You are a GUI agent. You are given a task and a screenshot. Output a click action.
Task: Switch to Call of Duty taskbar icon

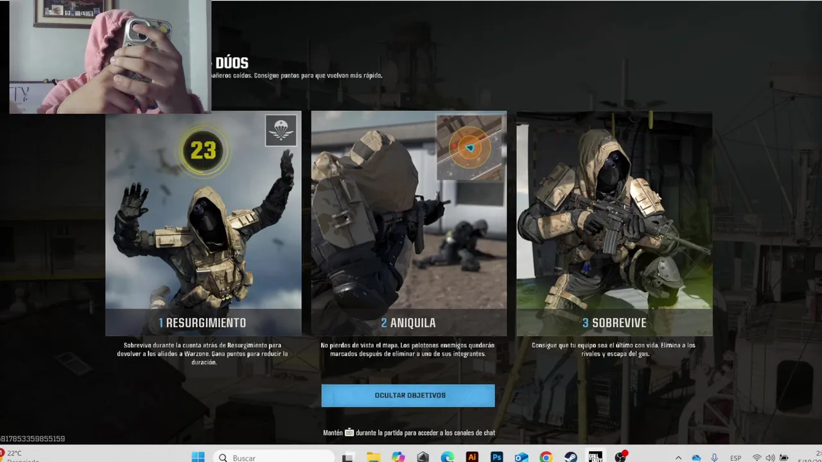pyautogui.click(x=595, y=456)
